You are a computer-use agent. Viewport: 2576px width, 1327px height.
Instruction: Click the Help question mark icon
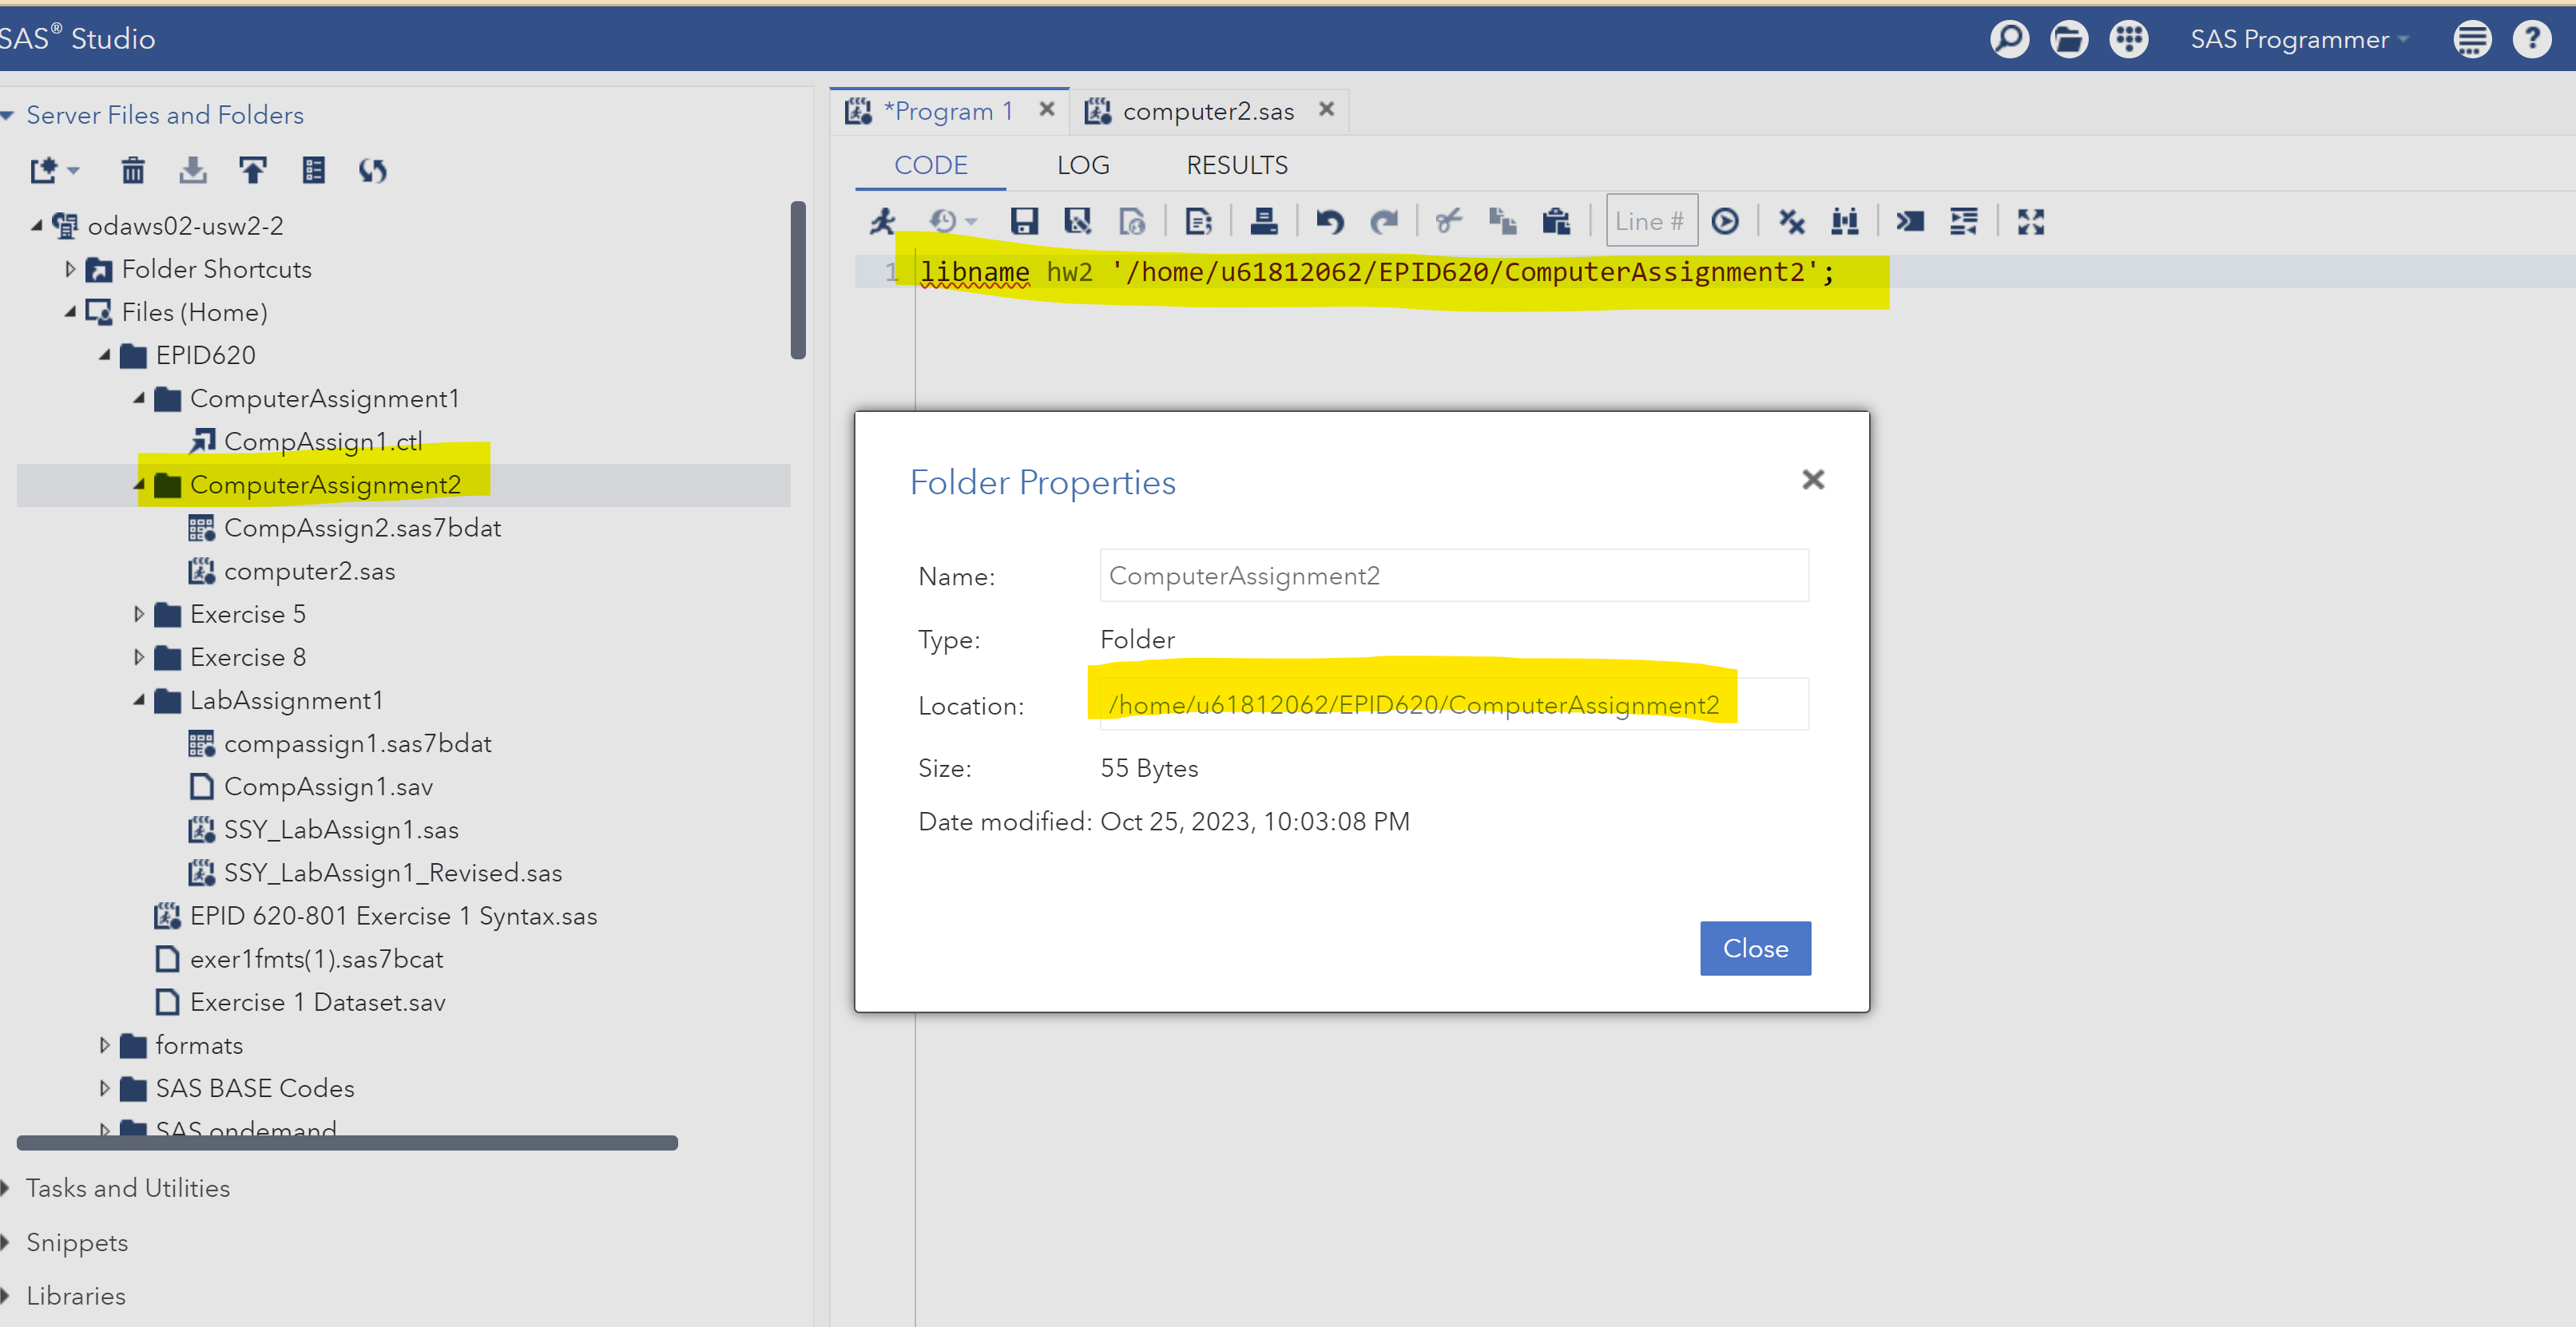tap(2531, 39)
